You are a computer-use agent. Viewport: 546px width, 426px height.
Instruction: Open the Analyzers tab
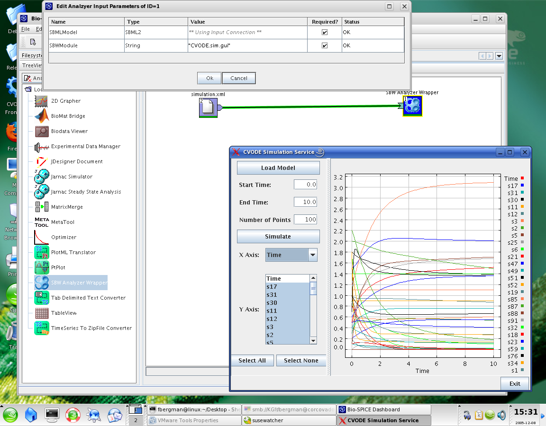pos(33,78)
